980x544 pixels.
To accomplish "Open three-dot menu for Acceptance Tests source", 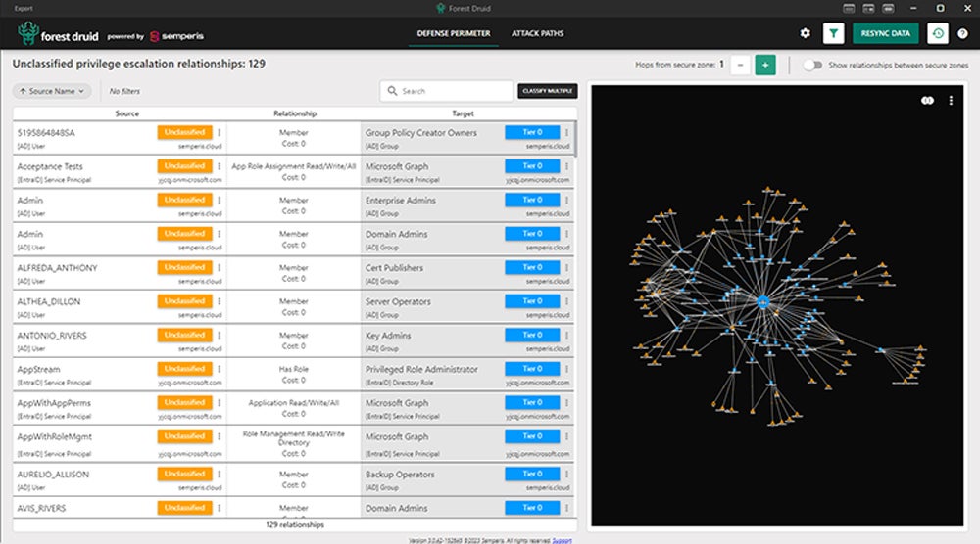I will pyautogui.click(x=219, y=166).
